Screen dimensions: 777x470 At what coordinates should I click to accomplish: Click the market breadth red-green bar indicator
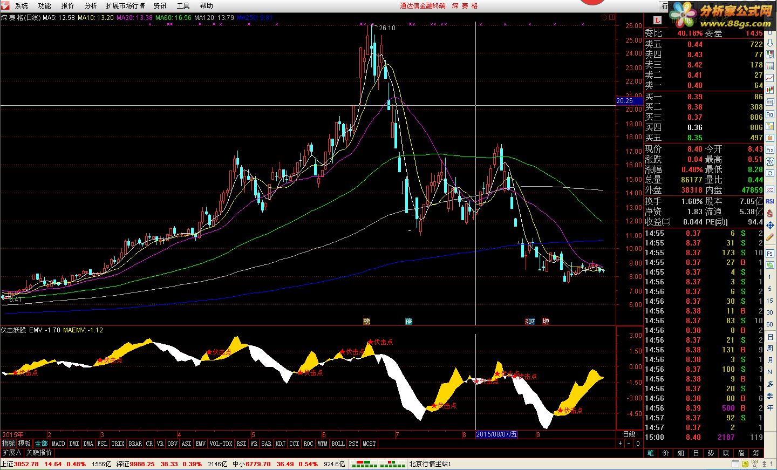click(378, 464)
